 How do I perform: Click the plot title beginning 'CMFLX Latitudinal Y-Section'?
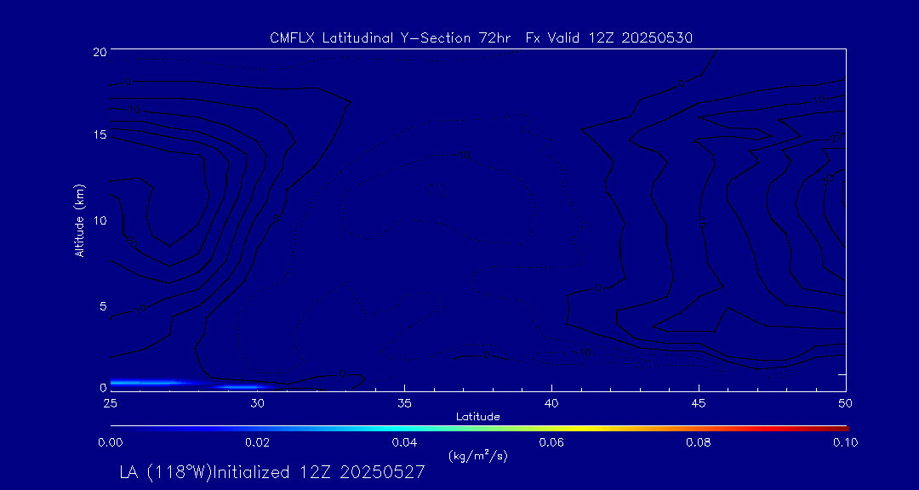point(481,38)
